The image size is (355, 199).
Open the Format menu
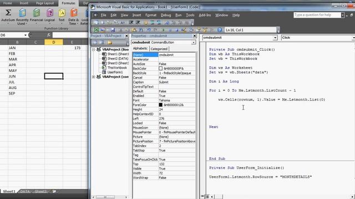tap(151, 15)
